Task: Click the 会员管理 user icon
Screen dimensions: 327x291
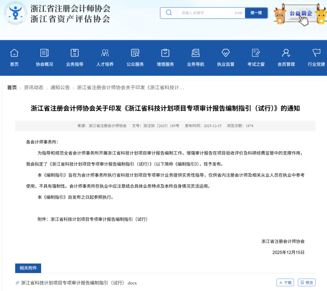Action: tap(286, 53)
